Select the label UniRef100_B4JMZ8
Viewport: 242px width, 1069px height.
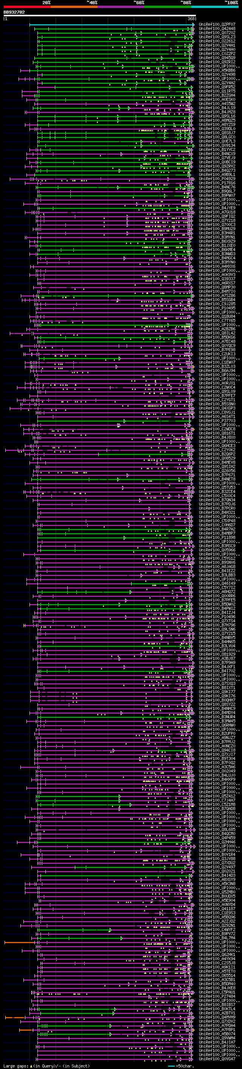217,112
